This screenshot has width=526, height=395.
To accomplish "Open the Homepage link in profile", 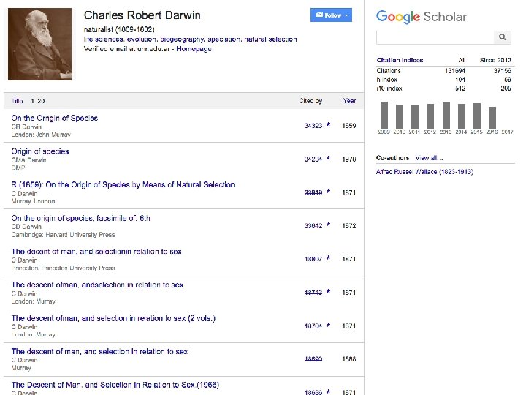I will [x=194, y=48].
